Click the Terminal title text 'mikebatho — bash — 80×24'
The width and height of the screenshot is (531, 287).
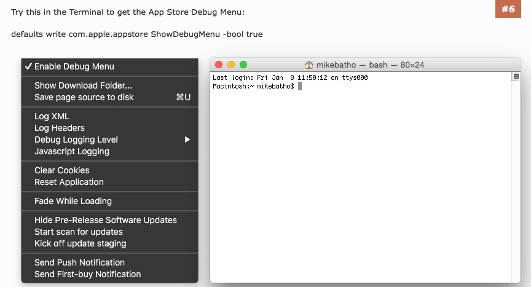click(x=370, y=65)
